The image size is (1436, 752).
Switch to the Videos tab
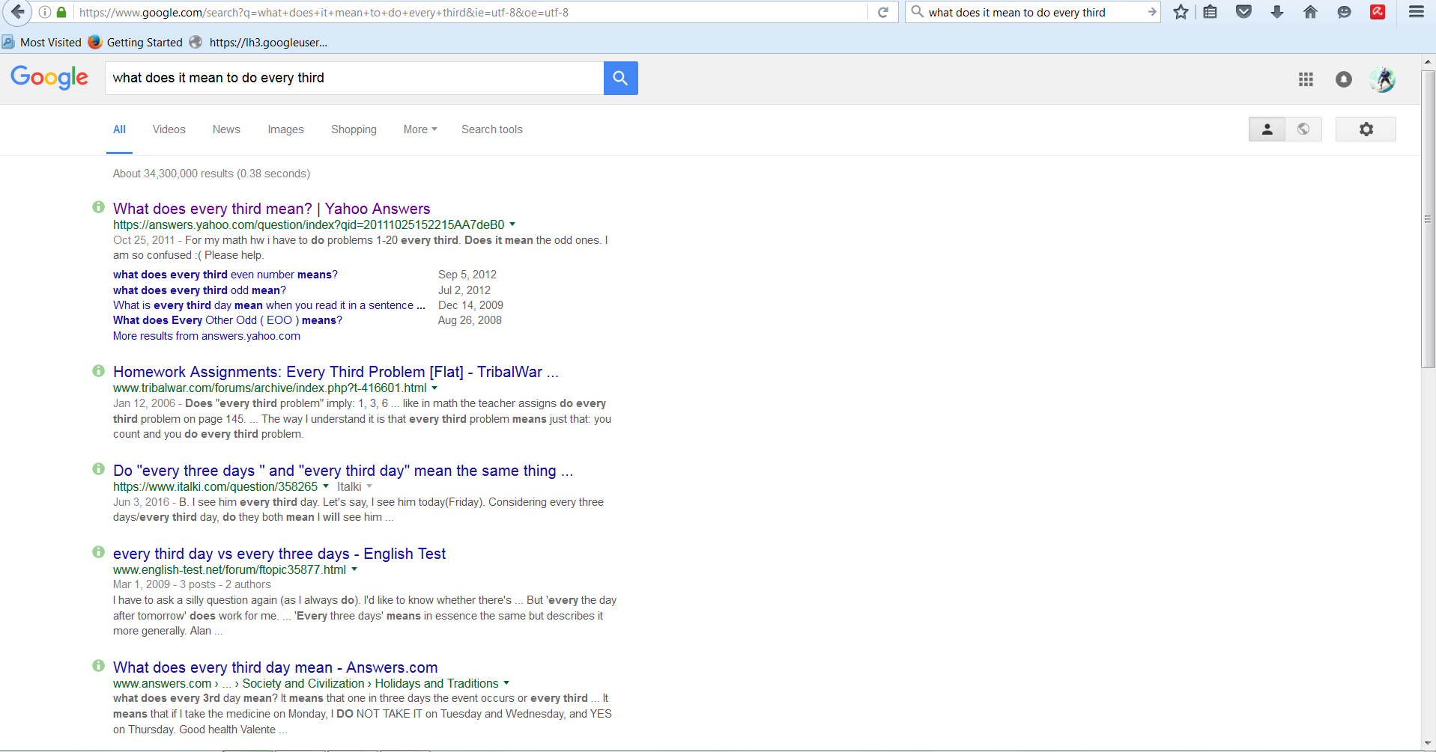tap(169, 129)
